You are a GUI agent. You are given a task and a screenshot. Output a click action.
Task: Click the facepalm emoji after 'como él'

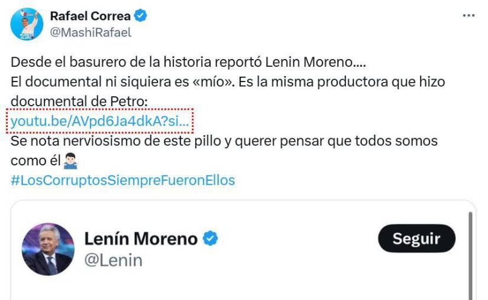71,161
